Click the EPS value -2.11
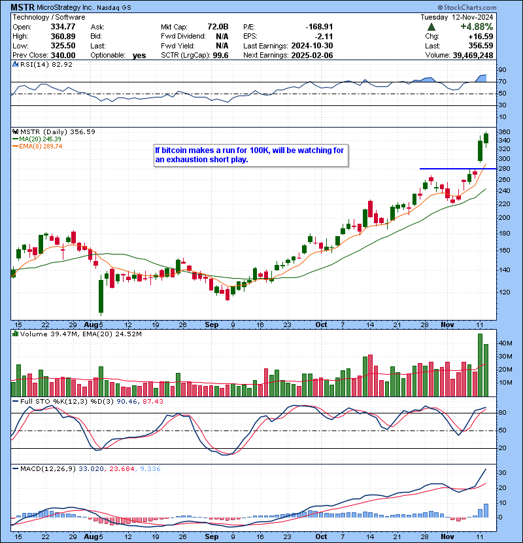The image size is (523, 543). point(324,36)
